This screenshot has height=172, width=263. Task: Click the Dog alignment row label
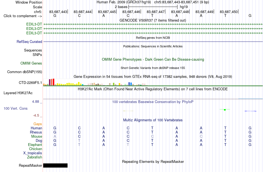click(39, 141)
